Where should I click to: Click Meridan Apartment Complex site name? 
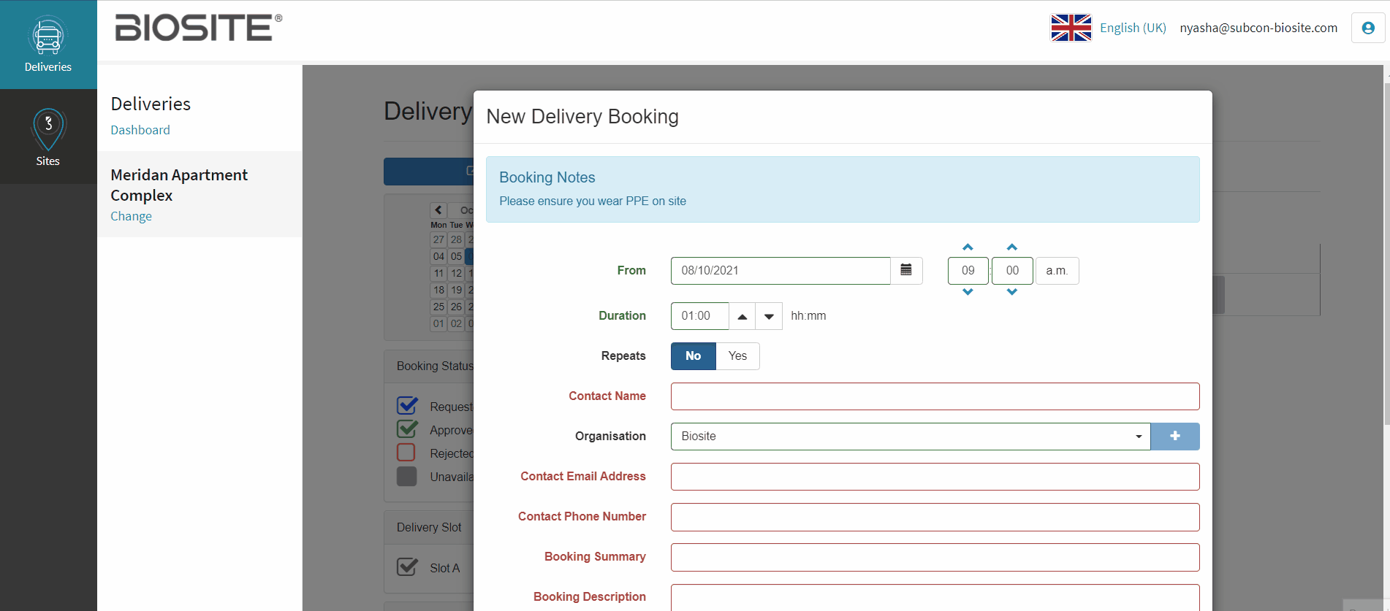pyautogui.click(x=179, y=185)
